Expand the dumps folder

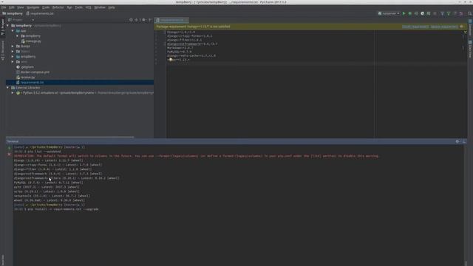pyautogui.click(x=13, y=46)
